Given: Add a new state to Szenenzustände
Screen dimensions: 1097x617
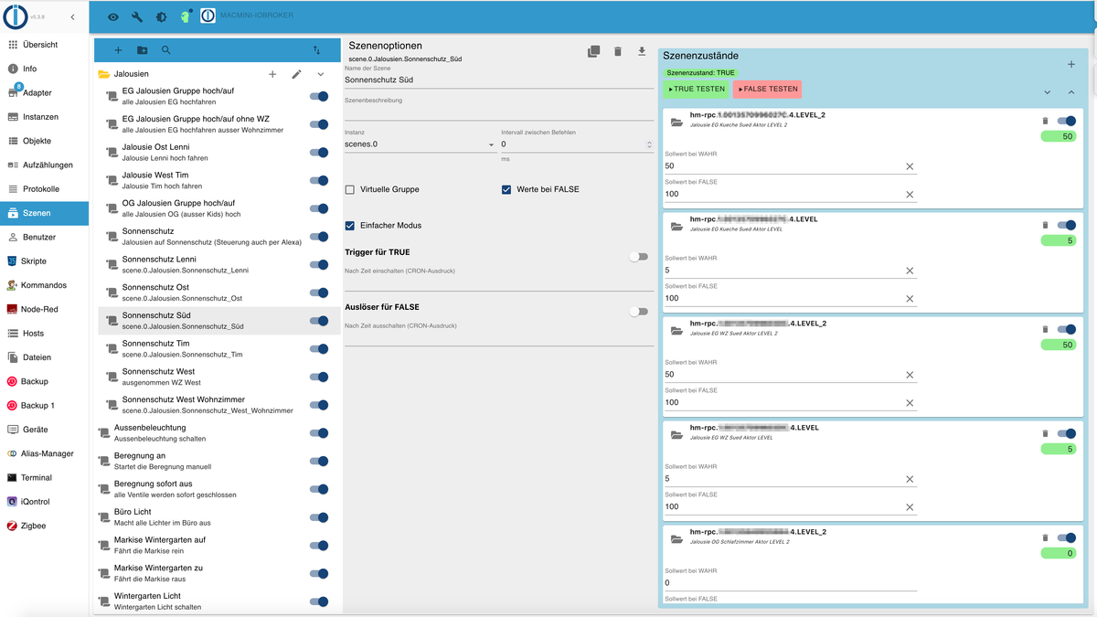Looking at the screenshot, I should pyautogui.click(x=1071, y=65).
